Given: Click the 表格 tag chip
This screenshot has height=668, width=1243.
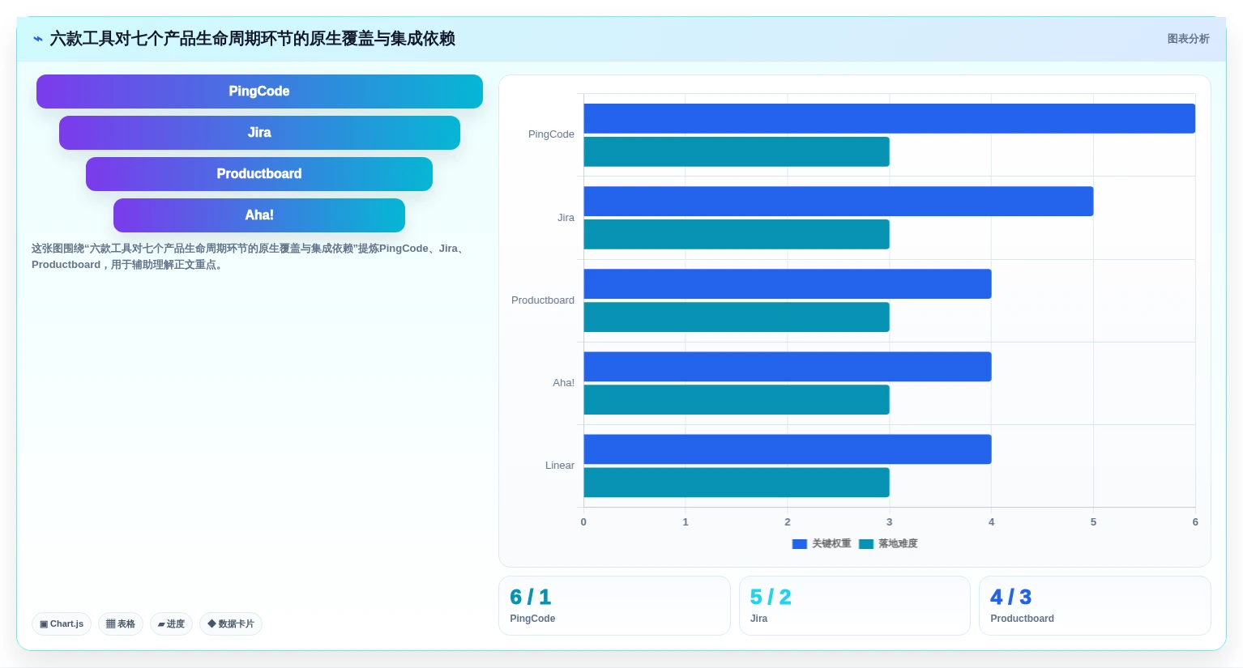Looking at the screenshot, I should 121,624.
